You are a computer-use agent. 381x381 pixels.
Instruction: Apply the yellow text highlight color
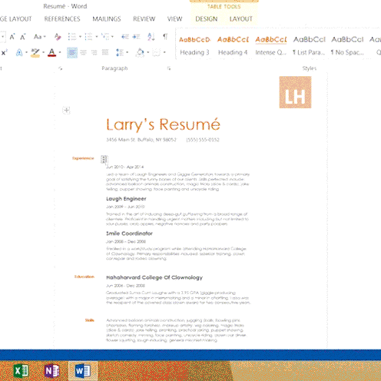pyautogui.click(x=35, y=52)
